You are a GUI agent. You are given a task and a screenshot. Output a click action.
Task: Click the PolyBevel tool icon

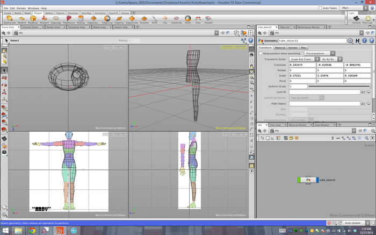click(33, 19)
